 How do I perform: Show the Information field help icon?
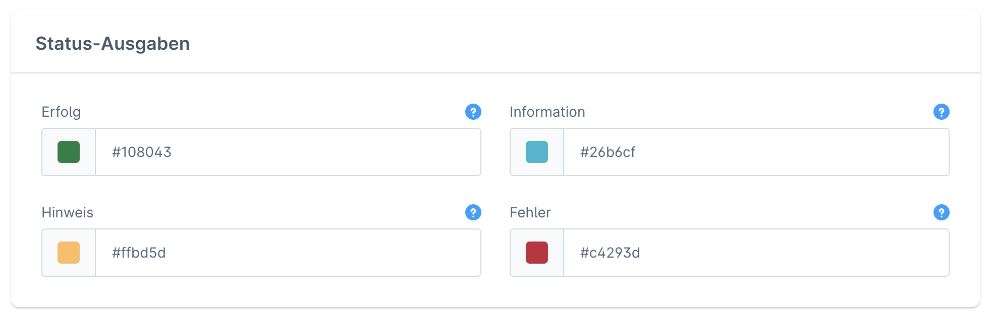pos(941,112)
